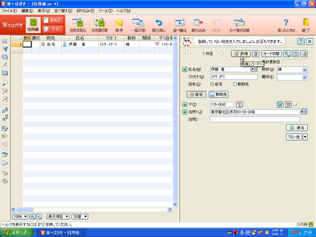Click the horizontal scrollbar thumb under the list
This screenshot has height=237, width=316.
tap(24, 209)
